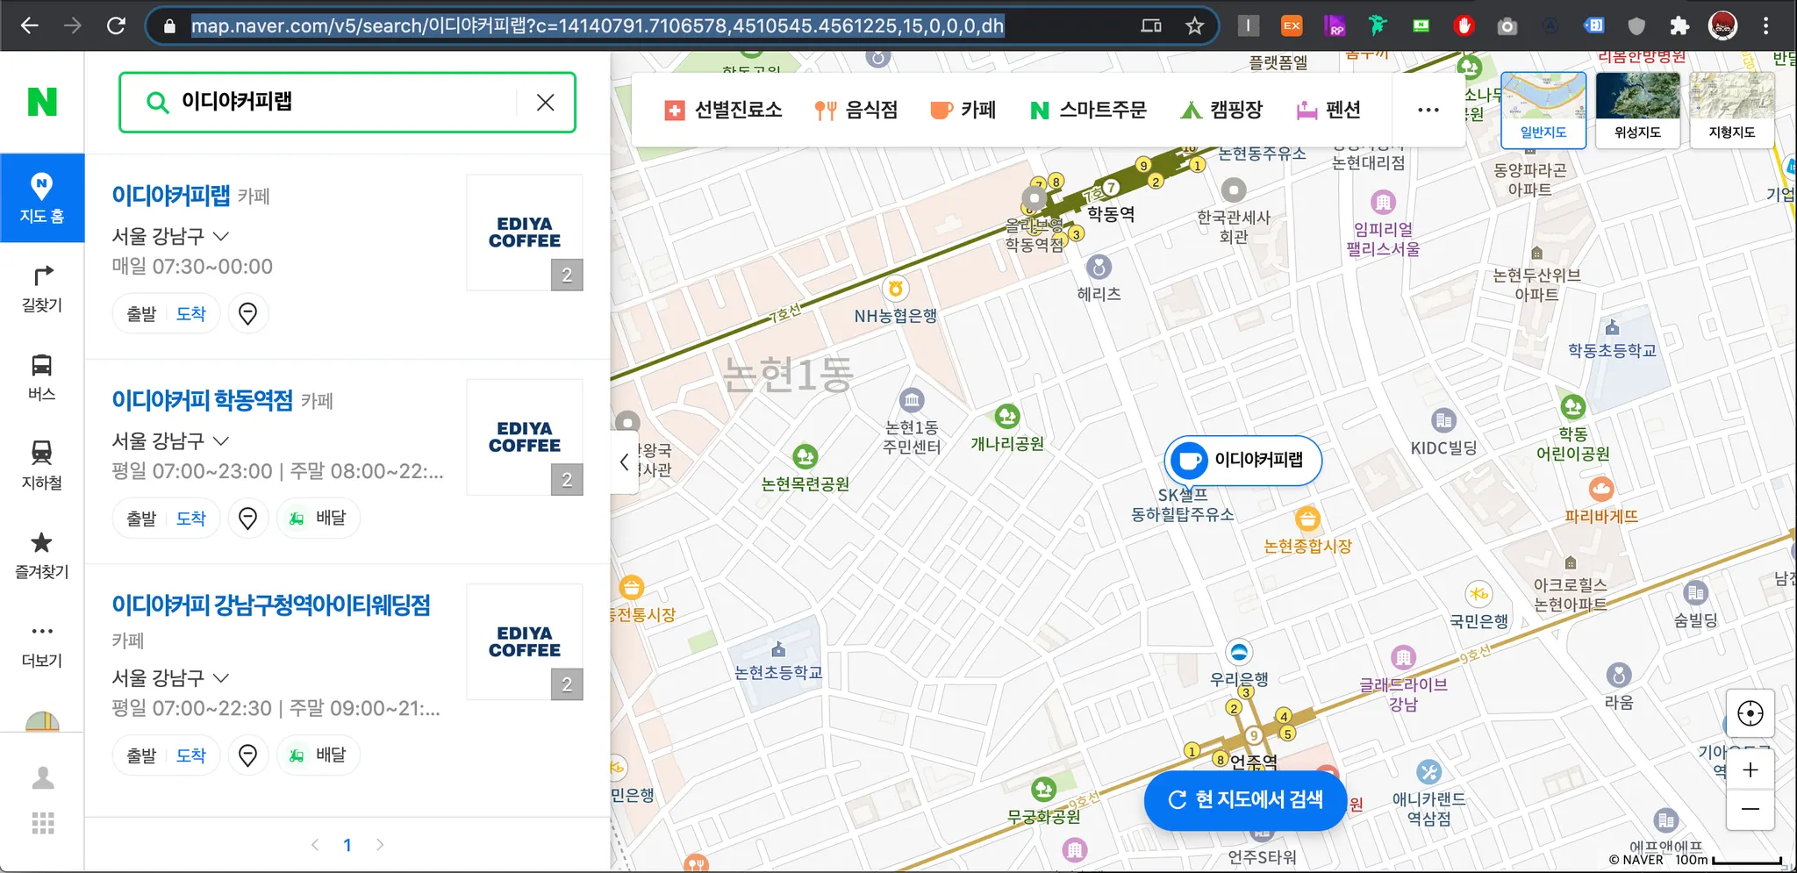Open the 길찾기 directions menu

coord(42,289)
